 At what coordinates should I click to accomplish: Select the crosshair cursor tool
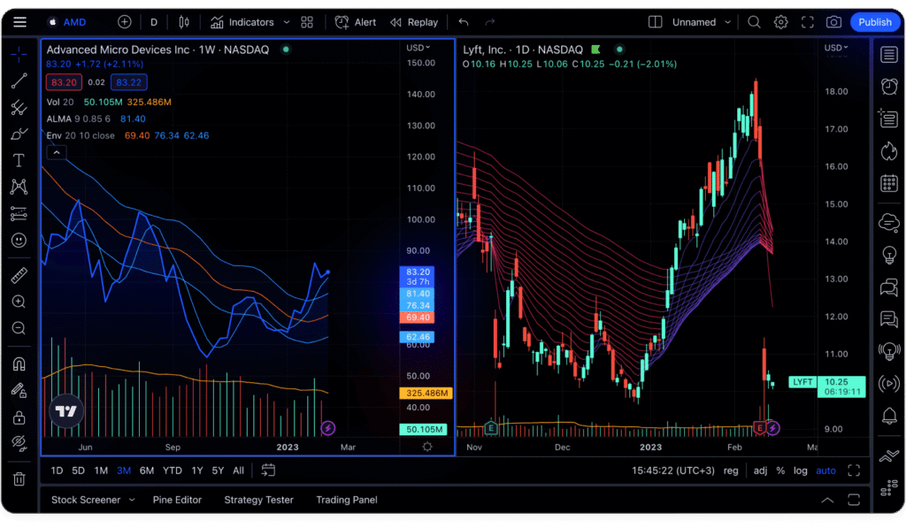click(x=19, y=54)
